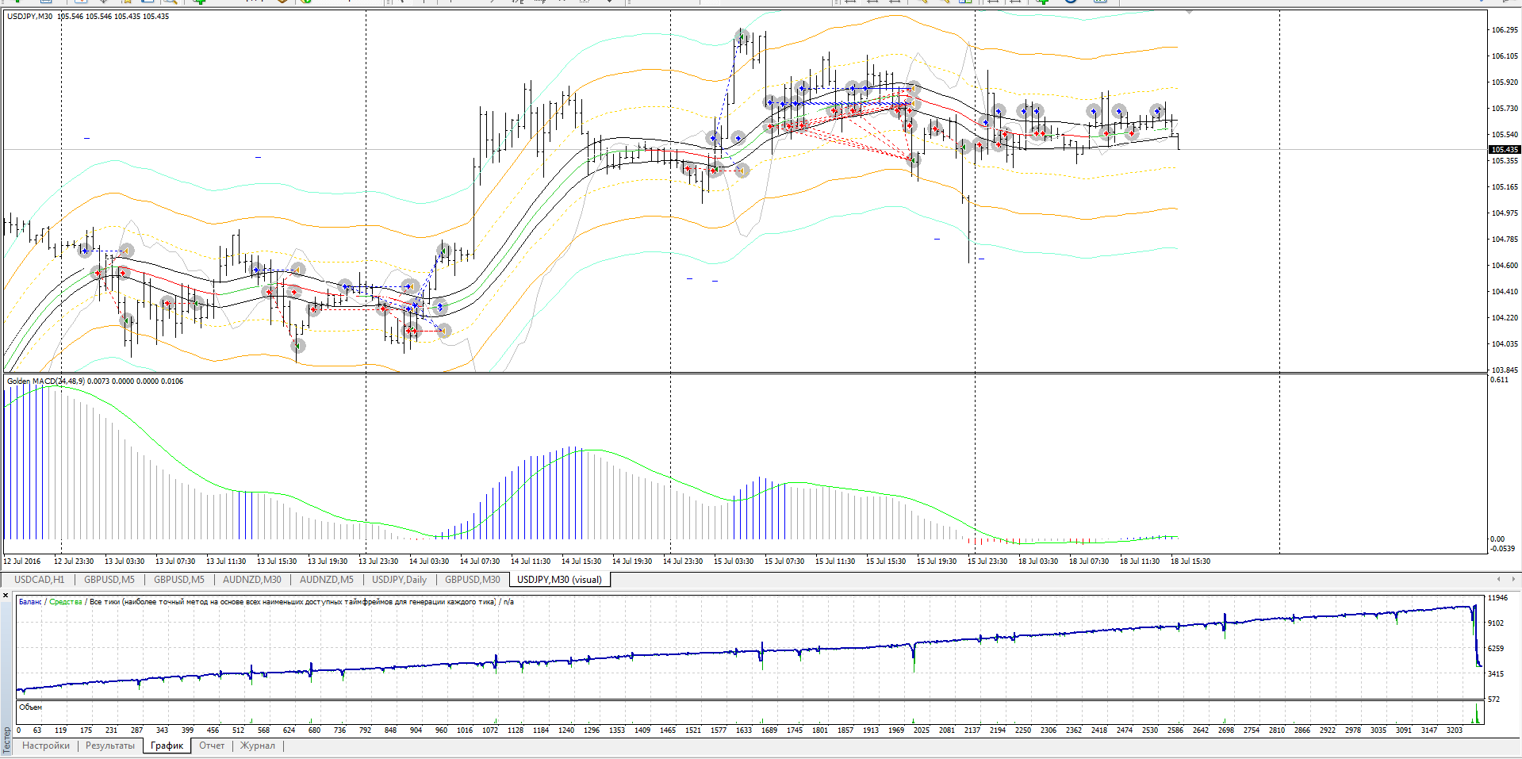Click the grey chart shift triangle marker
The height and width of the screenshot is (759, 1522).
tap(1189, 12)
